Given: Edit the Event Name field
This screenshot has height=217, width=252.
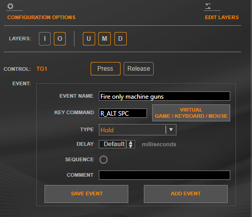Looking at the screenshot, I should (165, 96).
